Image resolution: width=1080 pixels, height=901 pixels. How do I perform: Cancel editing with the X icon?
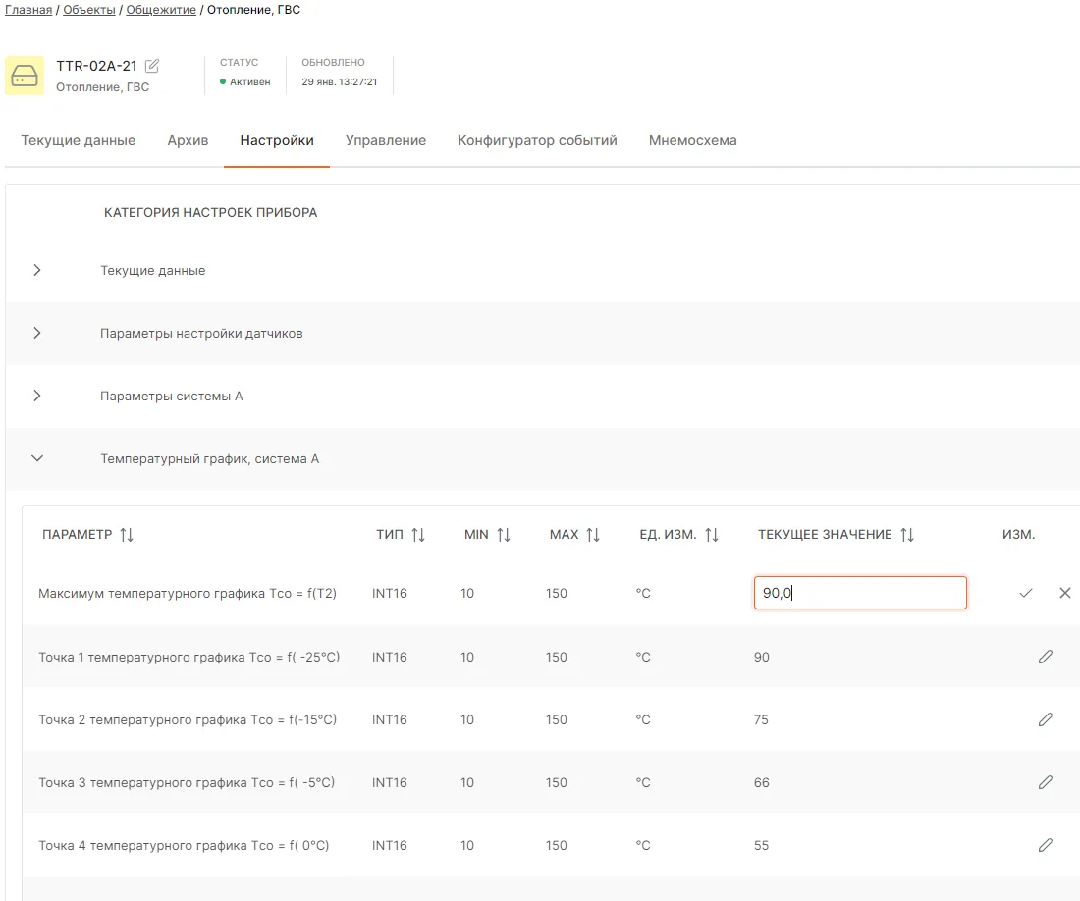[1065, 593]
